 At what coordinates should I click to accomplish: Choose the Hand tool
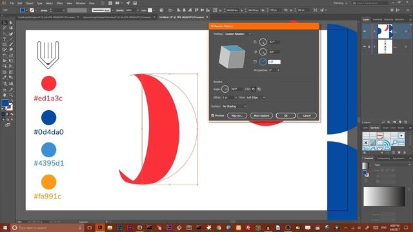tap(5, 95)
